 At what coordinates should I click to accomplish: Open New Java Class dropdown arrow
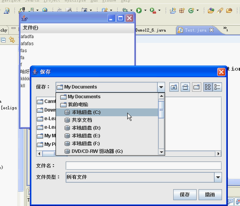tap(198, 10)
